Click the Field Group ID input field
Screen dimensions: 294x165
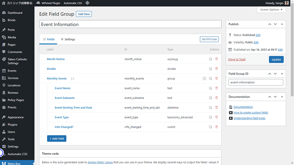(x=256, y=82)
